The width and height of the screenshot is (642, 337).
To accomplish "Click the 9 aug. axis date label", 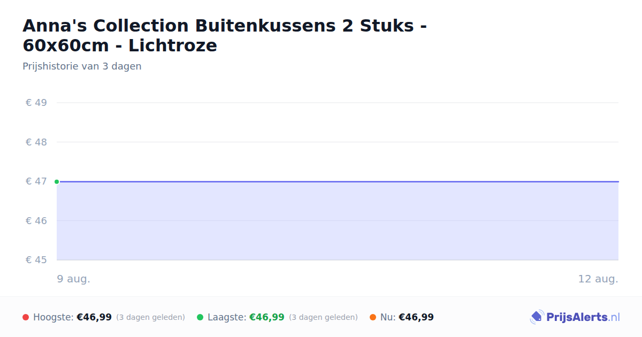I will coord(74,279).
